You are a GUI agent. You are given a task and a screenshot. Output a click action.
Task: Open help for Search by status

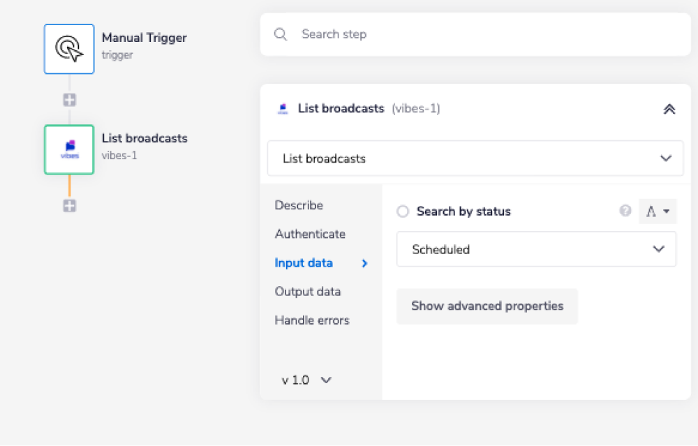click(625, 211)
